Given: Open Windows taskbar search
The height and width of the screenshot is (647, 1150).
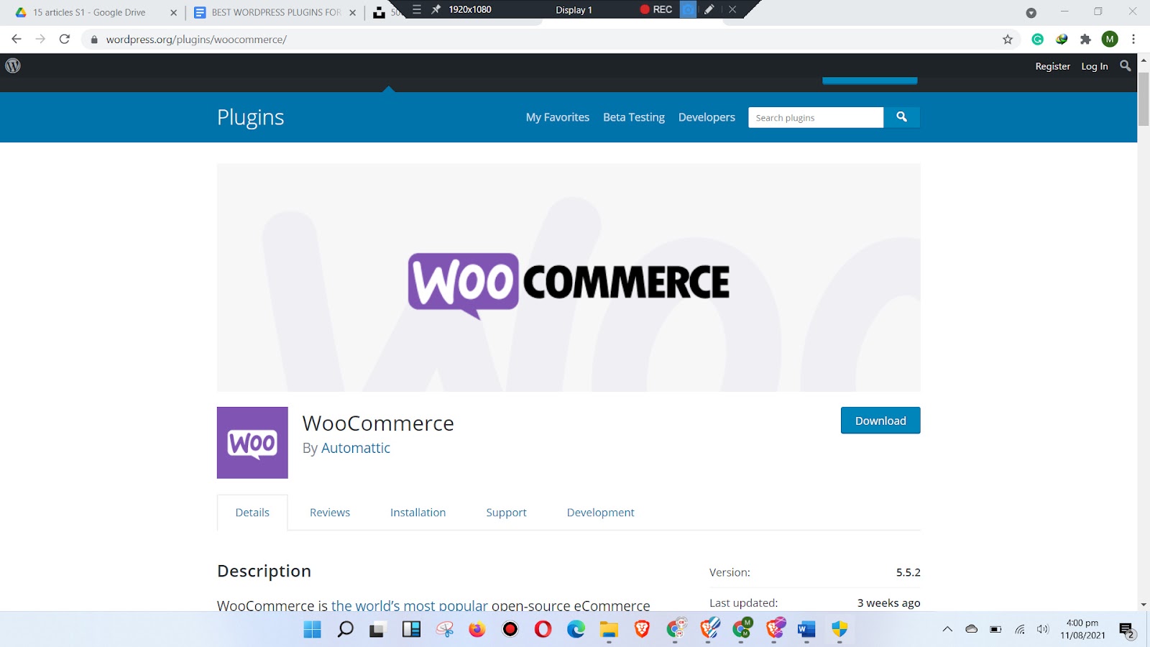Looking at the screenshot, I should click(x=346, y=630).
